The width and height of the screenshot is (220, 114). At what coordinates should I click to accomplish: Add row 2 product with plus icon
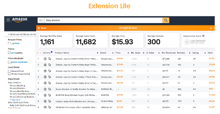(45, 65)
